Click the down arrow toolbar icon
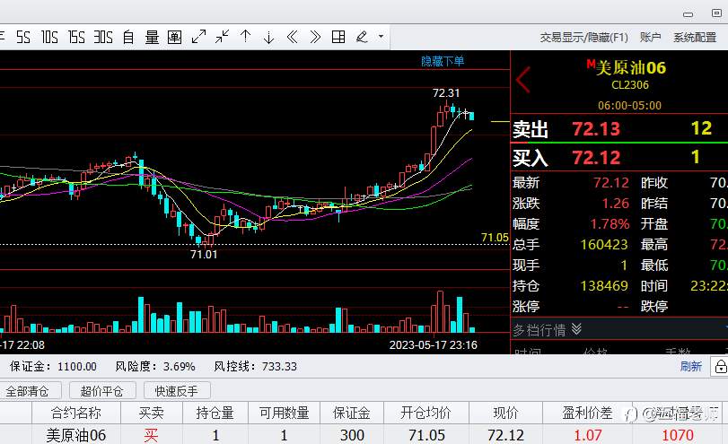This screenshot has height=444, width=728. [x=268, y=37]
